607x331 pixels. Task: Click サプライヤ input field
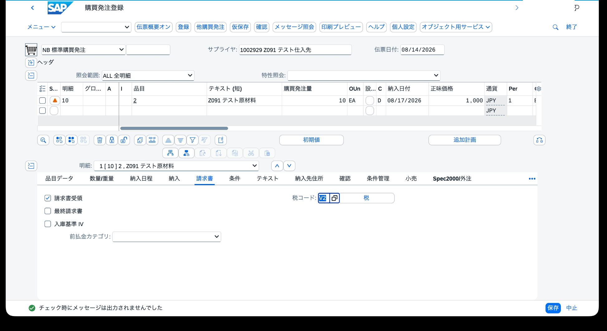[295, 50]
